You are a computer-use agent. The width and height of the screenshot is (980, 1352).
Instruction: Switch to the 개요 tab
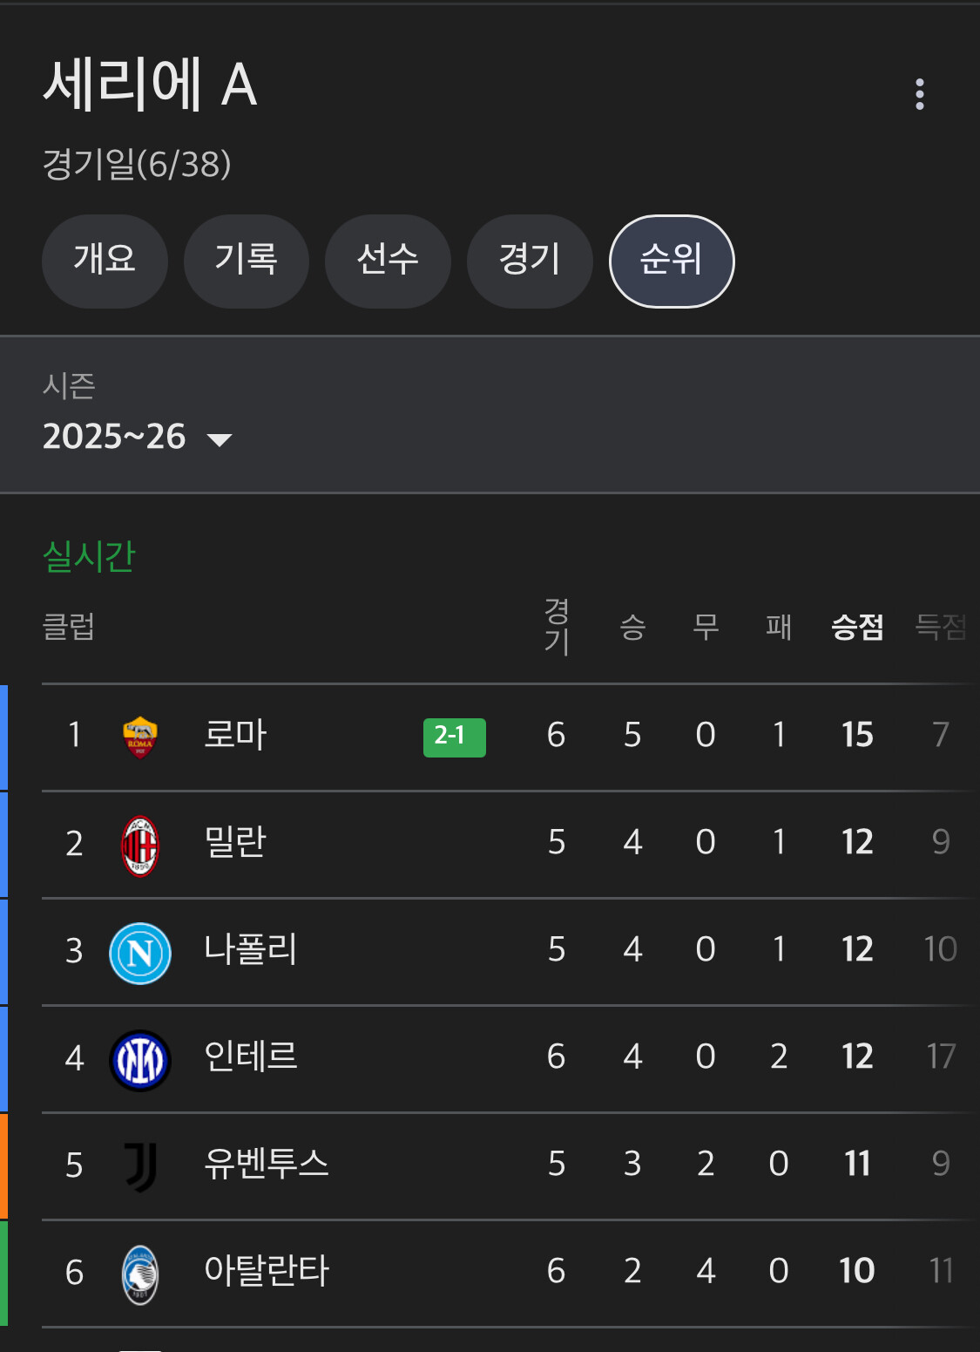[105, 261]
